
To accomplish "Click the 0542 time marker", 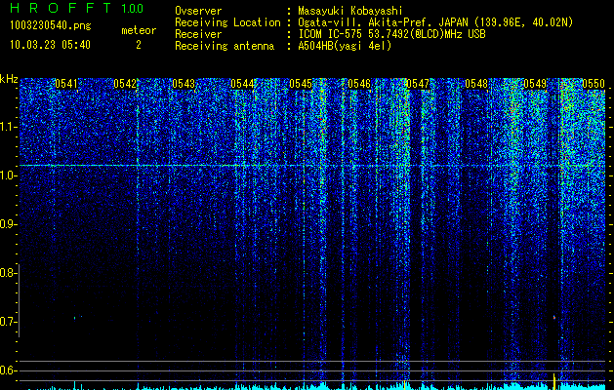I will pos(125,84).
